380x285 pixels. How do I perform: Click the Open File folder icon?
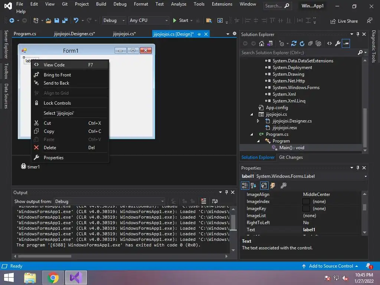(49, 21)
